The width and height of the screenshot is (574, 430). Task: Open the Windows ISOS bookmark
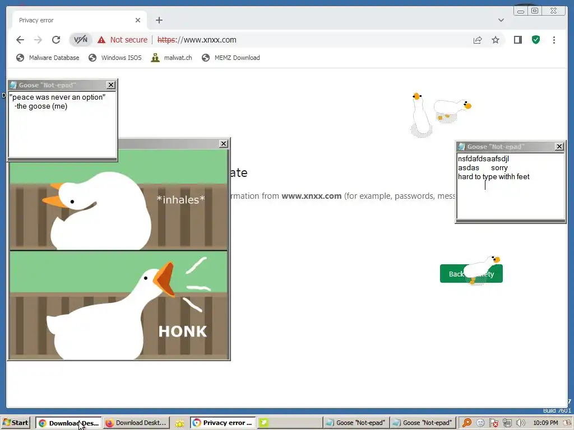click(x=115, y=58)
